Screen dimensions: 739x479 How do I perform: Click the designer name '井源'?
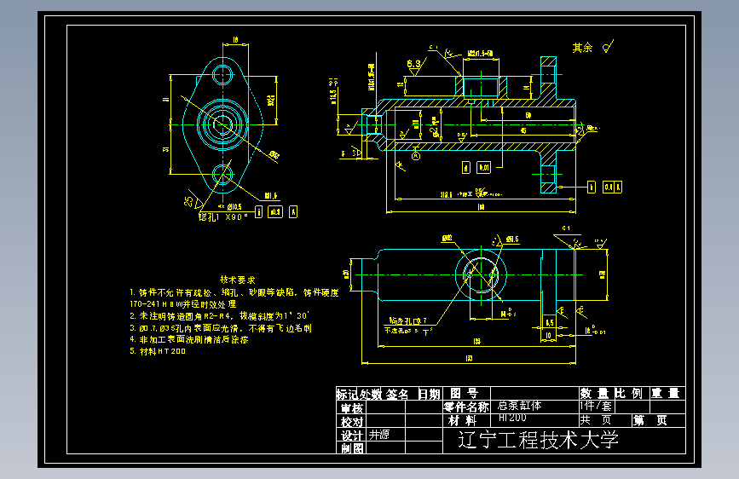tap(379, 435)
